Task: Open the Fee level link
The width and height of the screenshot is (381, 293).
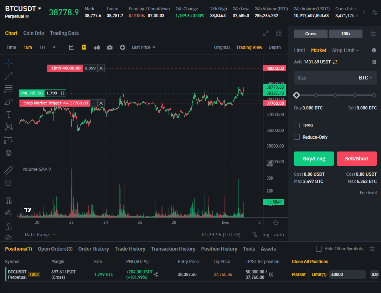Action: pyautogui.click(x=368, y=193)
